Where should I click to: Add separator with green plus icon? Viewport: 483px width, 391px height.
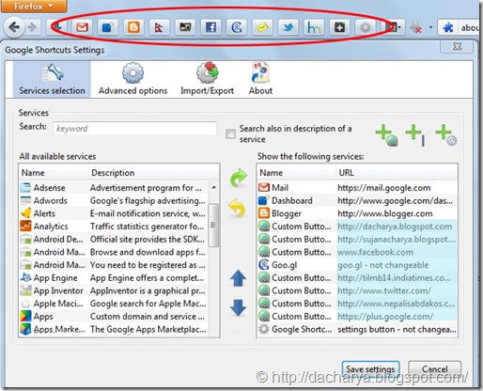pos(415,135)
